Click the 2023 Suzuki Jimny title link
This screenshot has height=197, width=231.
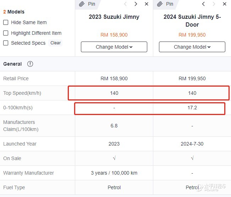tap(114, 17)
